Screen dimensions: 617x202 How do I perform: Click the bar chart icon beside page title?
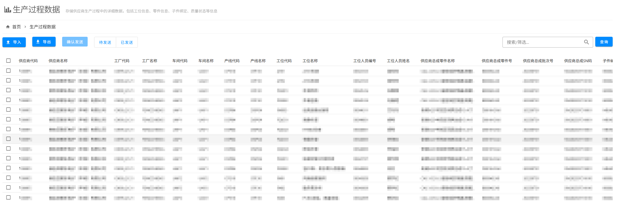(7, 10)
